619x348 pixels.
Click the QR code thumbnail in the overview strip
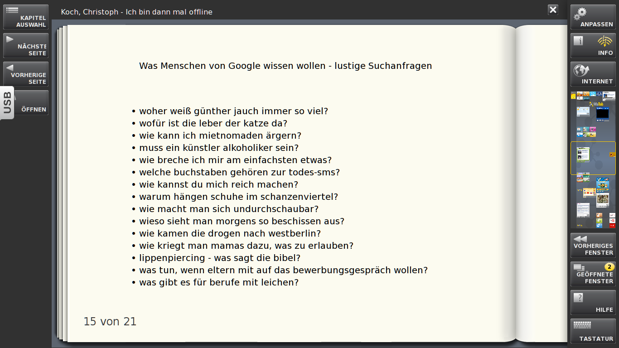(602, 198)
